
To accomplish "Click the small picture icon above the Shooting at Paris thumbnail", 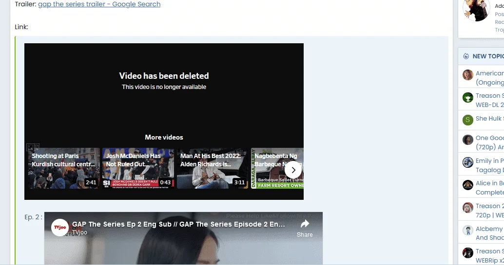I will pyautogui.click(x=31, y=147).
